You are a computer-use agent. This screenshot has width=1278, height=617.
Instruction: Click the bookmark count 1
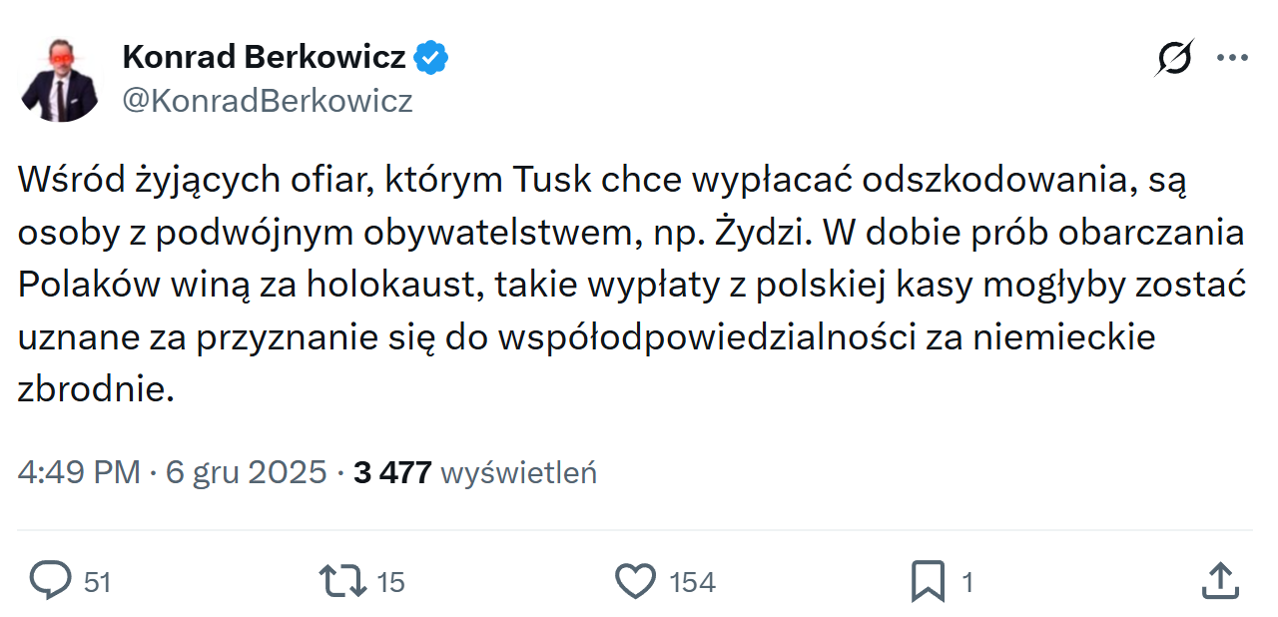pos(966,582)
